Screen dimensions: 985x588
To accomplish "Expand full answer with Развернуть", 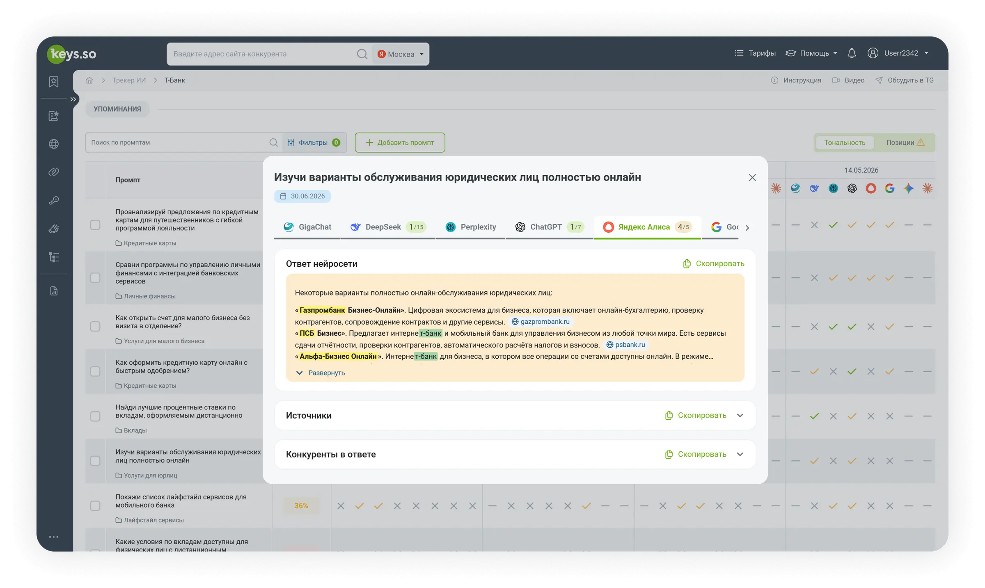I will (x=321, y=373).
